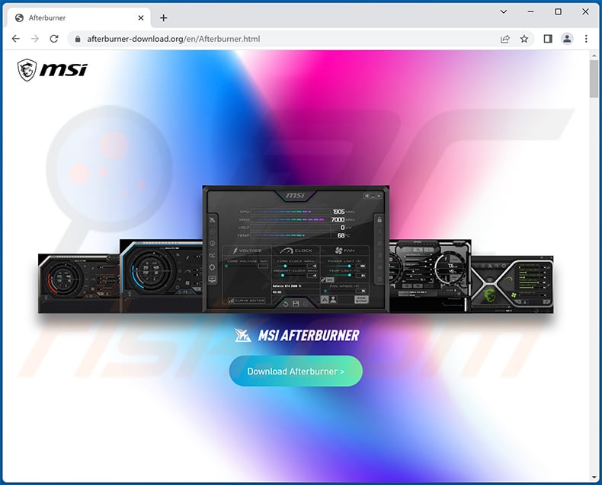Click the Download Afterburner button
The image size is (602, 485).
click(x=296, y=371)
